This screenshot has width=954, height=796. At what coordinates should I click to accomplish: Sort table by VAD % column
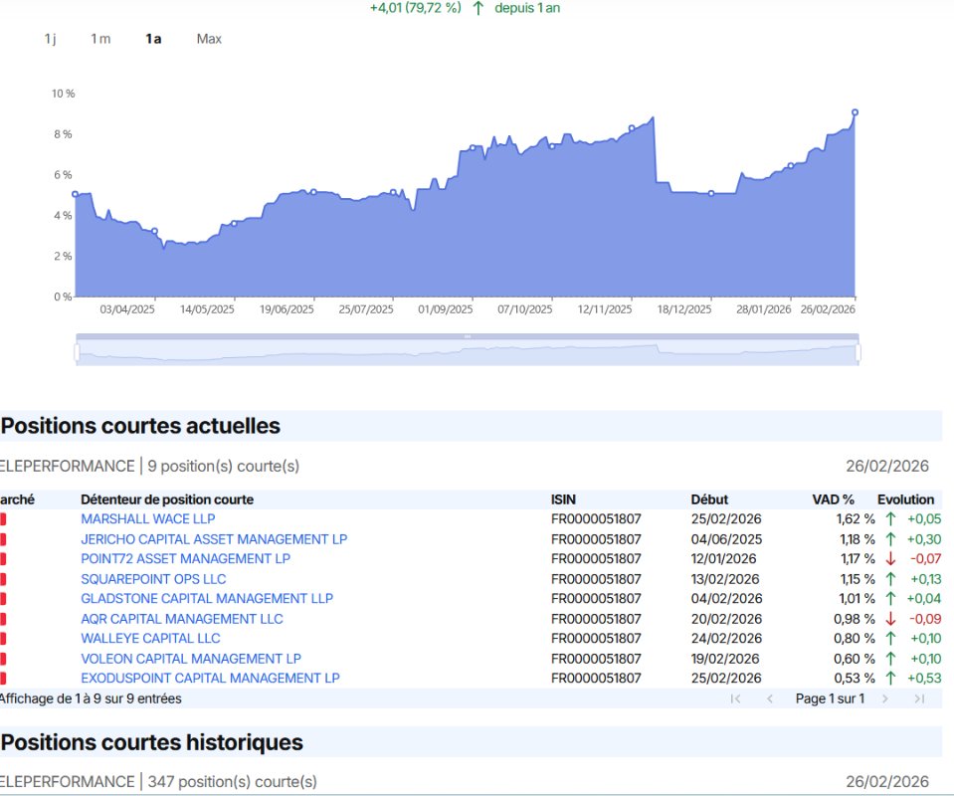click(x=833, y=499)
